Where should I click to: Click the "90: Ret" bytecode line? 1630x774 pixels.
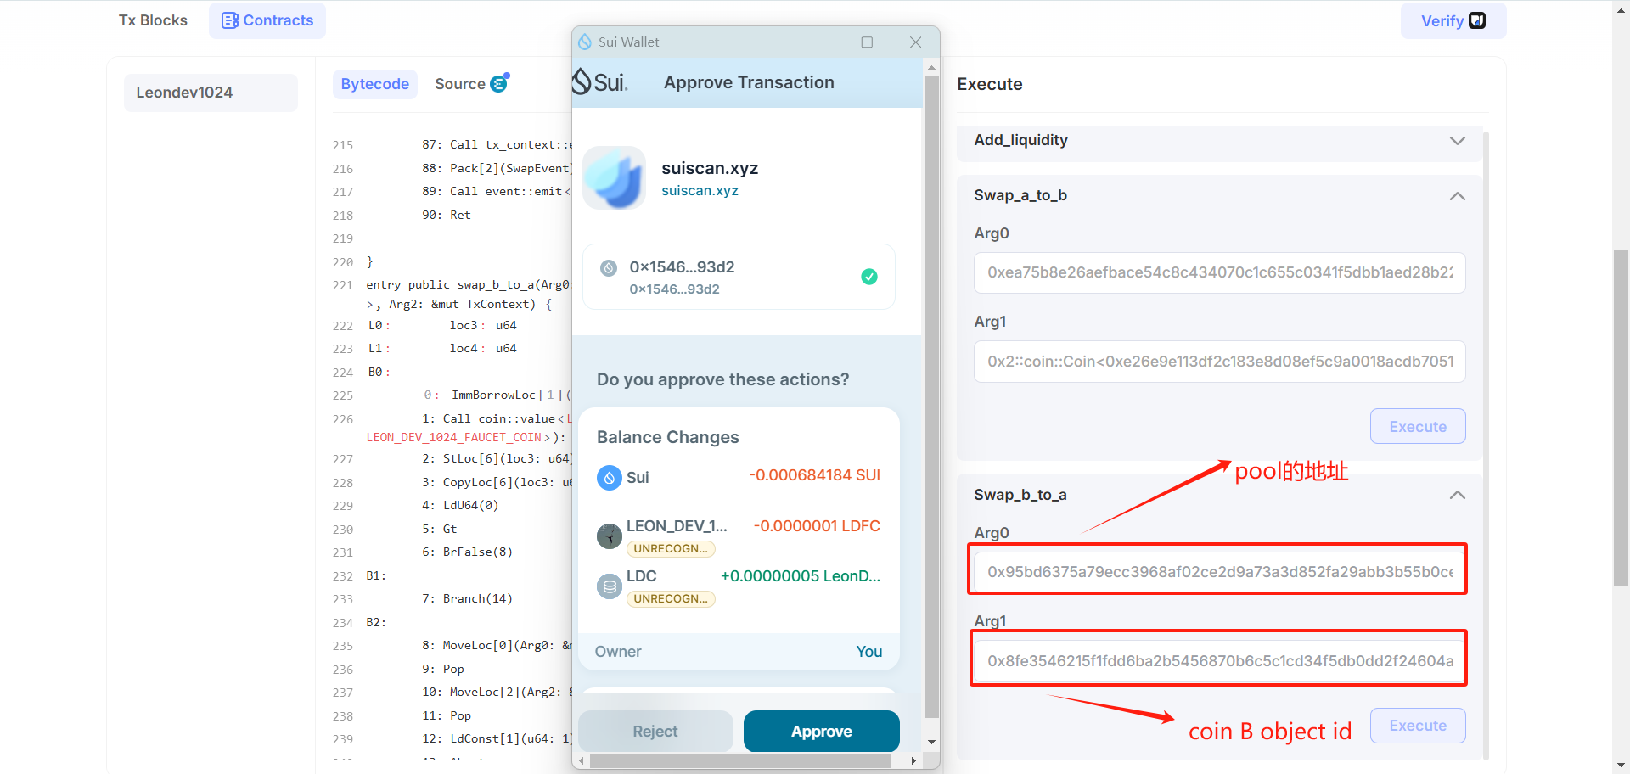click(x=447, y=216)
